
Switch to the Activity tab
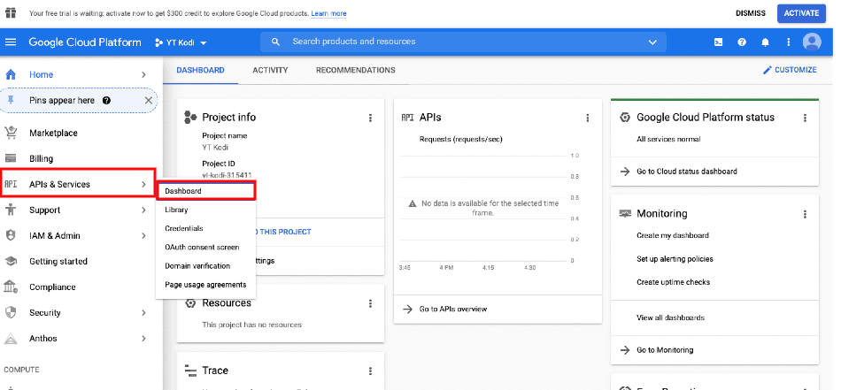pyautogui.click(x=270, y=70)
